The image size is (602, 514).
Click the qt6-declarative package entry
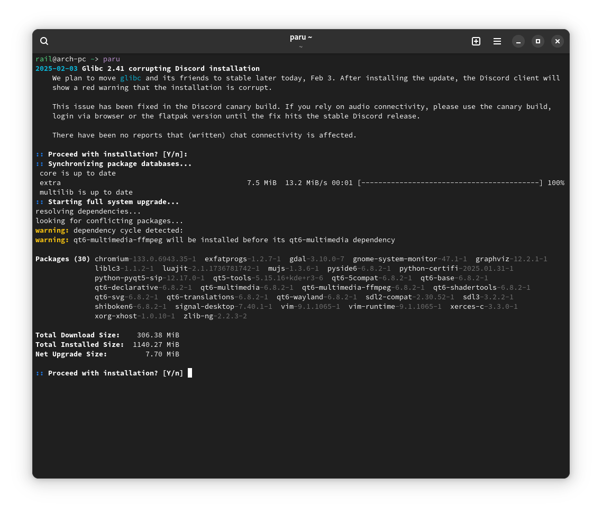(143, 288)
